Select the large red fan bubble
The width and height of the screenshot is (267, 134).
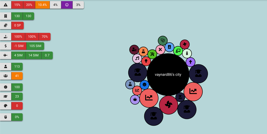(168, 105)
